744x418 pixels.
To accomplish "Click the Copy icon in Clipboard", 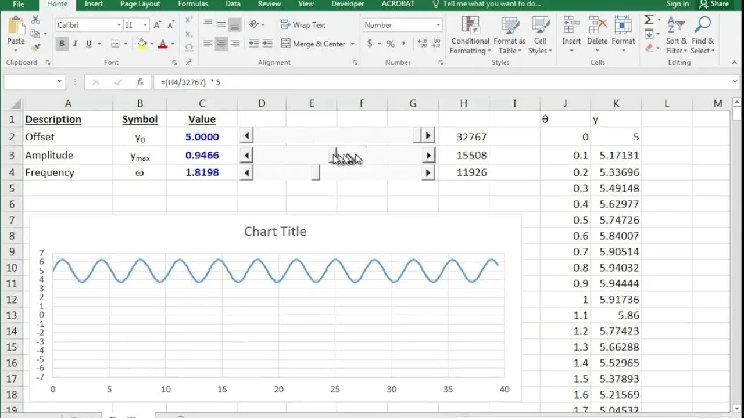I will pyautogui.click(x=35, y=34).
